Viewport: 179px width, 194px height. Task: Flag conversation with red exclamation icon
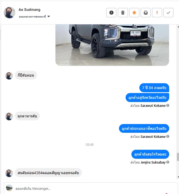[157, 12]
